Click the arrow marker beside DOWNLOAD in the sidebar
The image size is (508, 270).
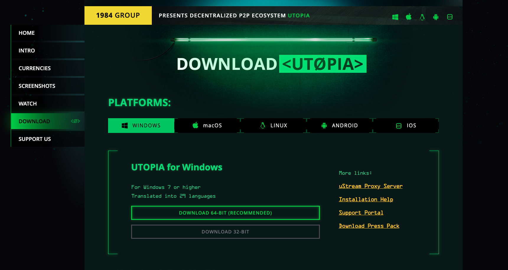75,121
